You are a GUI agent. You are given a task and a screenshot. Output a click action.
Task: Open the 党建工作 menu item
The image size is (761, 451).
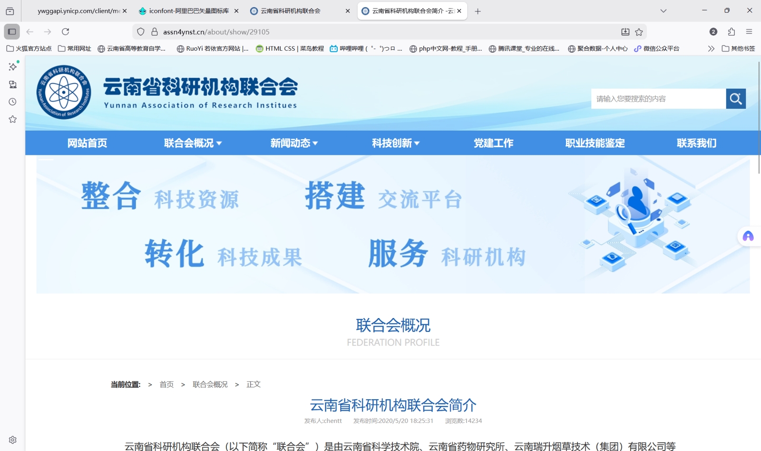pyautogui.click(x=493, y=143)
